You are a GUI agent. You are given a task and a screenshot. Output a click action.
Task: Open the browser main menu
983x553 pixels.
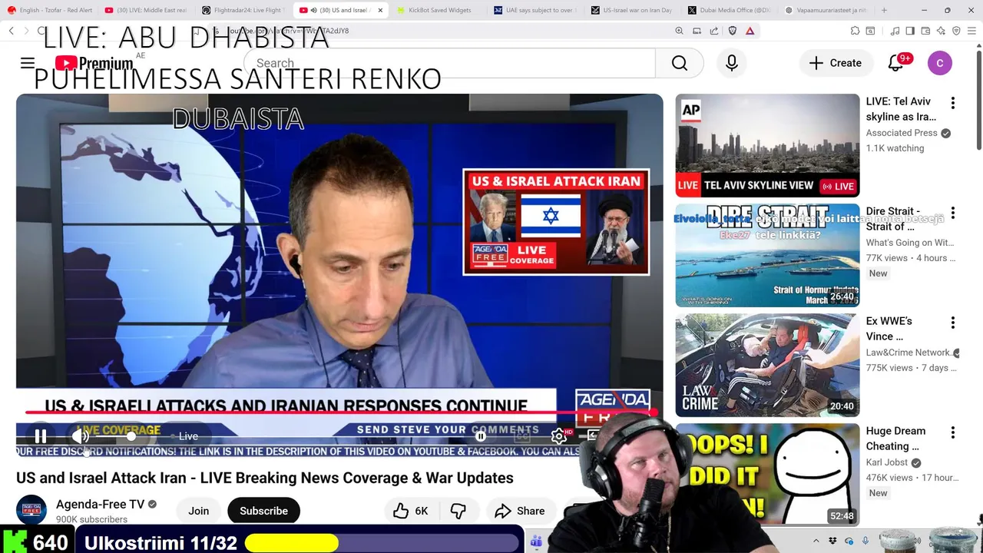tap(972, 31)
